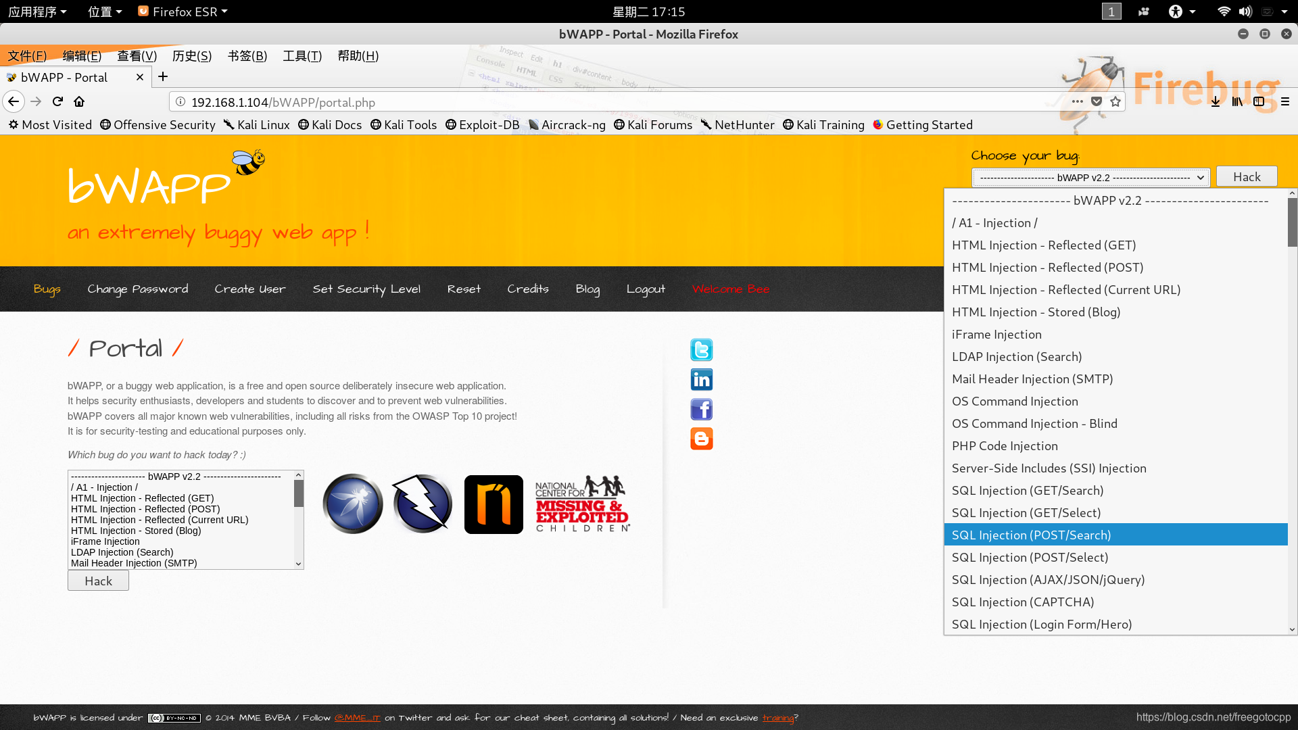Click the Pocket save icon
Viewport: 1298px width, 730px height.
pyautogui.click(x=1097, y=101)
